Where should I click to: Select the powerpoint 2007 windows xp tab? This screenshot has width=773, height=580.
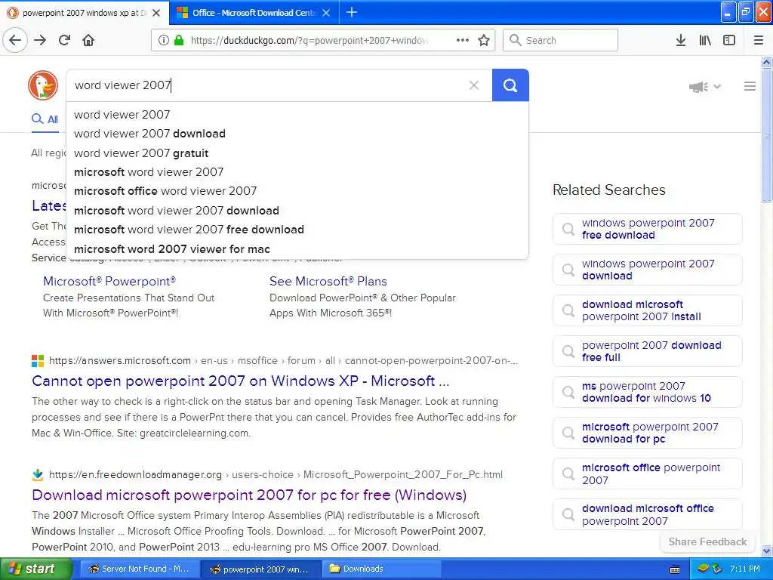pos(84,13)
